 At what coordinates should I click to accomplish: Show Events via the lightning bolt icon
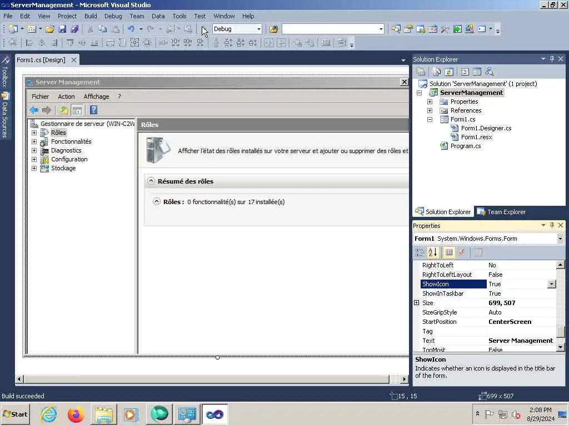point(462,252)
